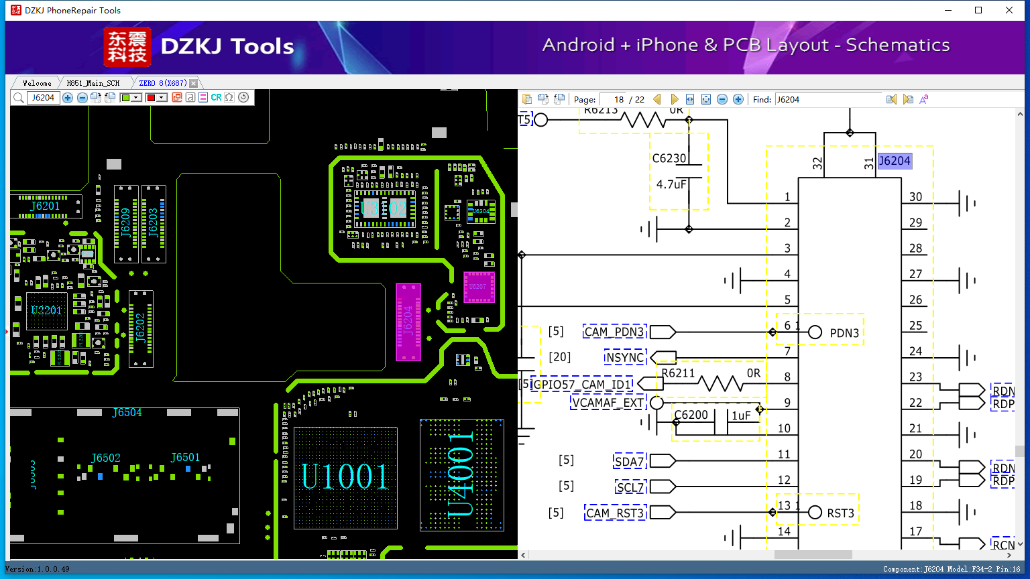
Task: Select connector J6209 on the PCB
Action: (125, 224)
